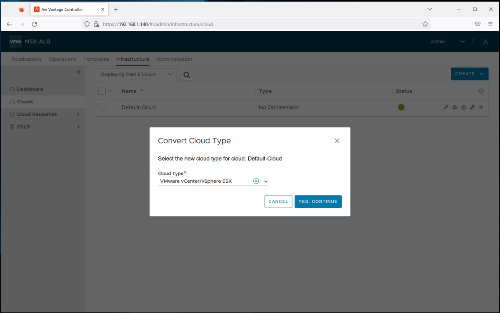Open the Displaying Past 6 Hours dropdown

[x=136, y=75]
